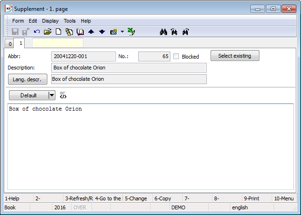
Task: Click 3-Refresh function key button
Action: point(78,198)
